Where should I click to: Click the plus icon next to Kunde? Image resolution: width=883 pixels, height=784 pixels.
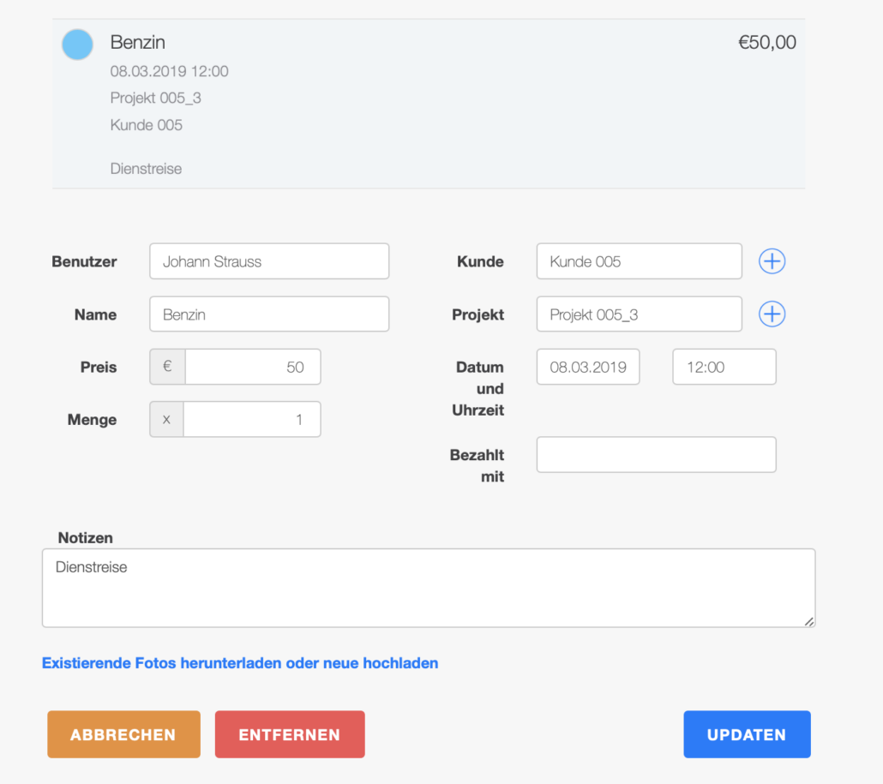click(x=772, y=261)
